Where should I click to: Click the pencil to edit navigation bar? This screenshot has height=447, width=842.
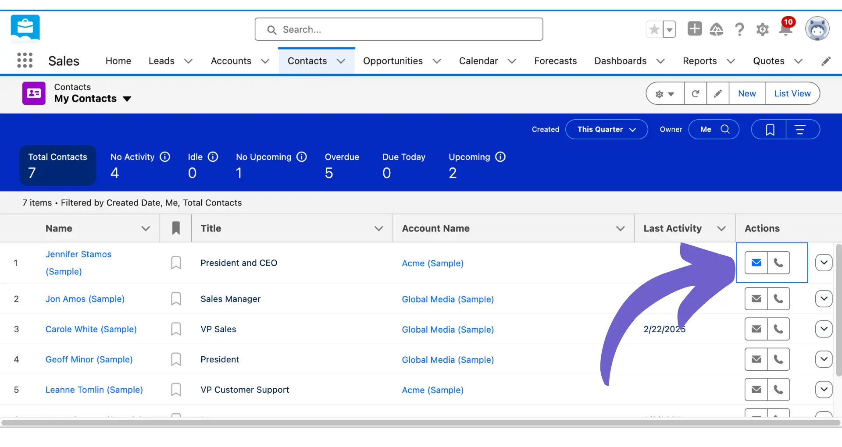826,61
